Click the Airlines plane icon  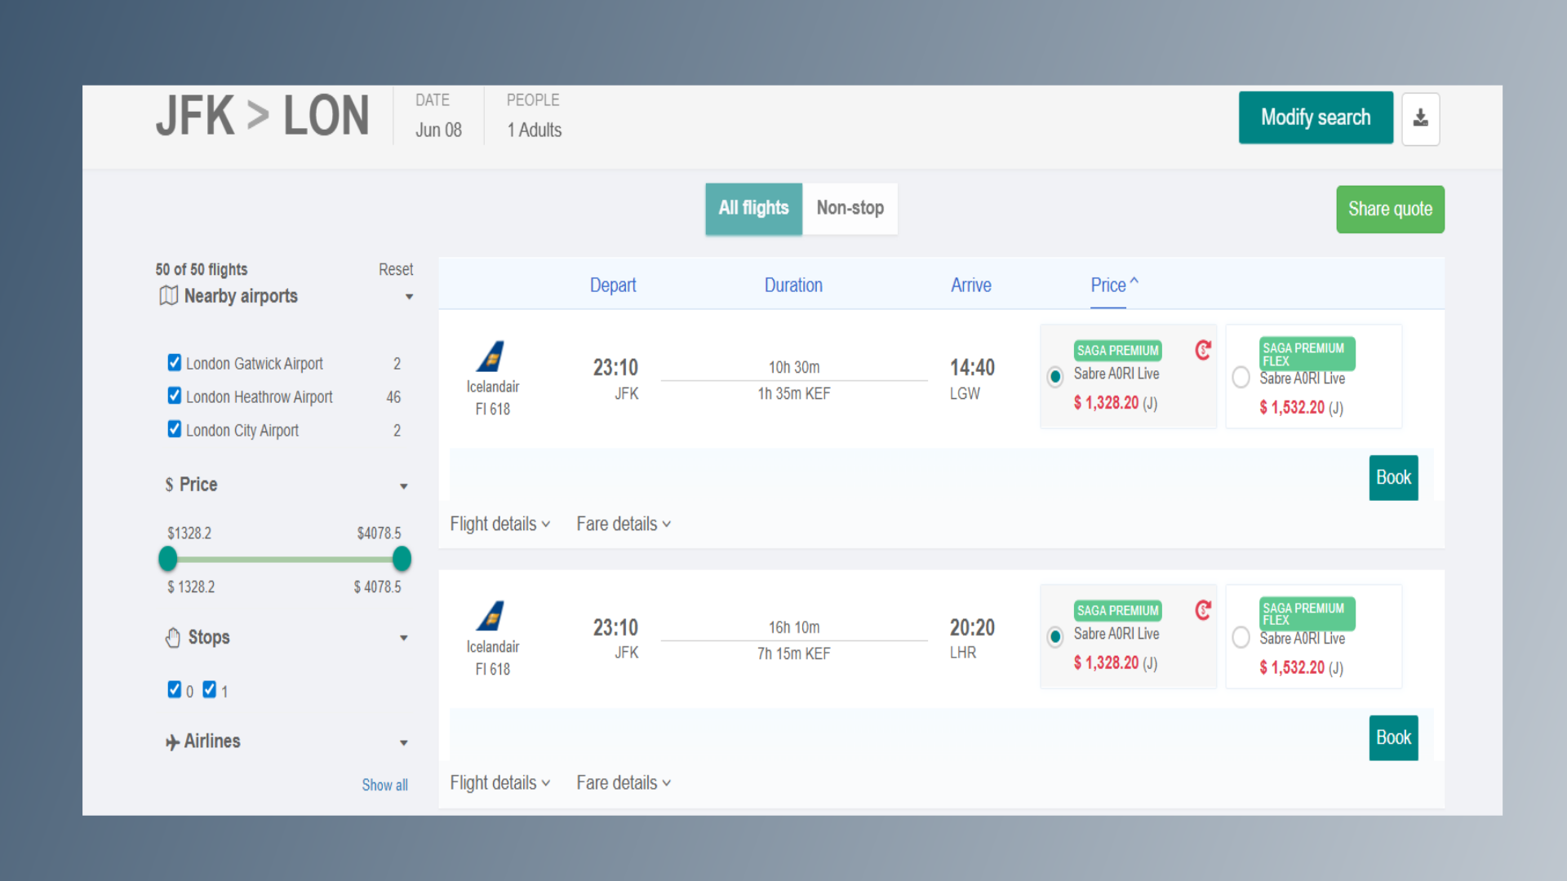[x=172, y=742]
